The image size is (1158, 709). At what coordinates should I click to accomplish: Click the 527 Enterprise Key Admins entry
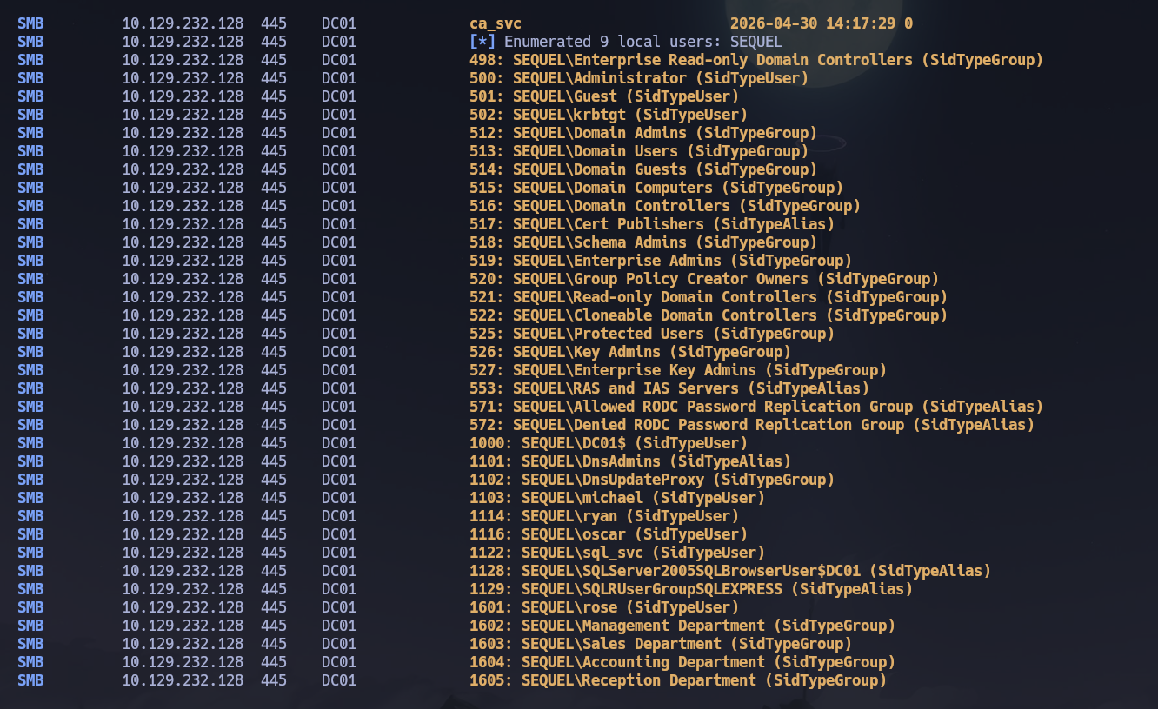click(x=678, y=370)
